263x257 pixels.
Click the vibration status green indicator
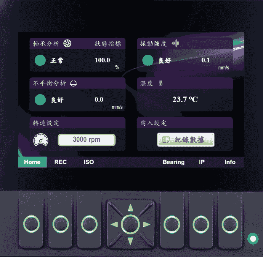148,60
